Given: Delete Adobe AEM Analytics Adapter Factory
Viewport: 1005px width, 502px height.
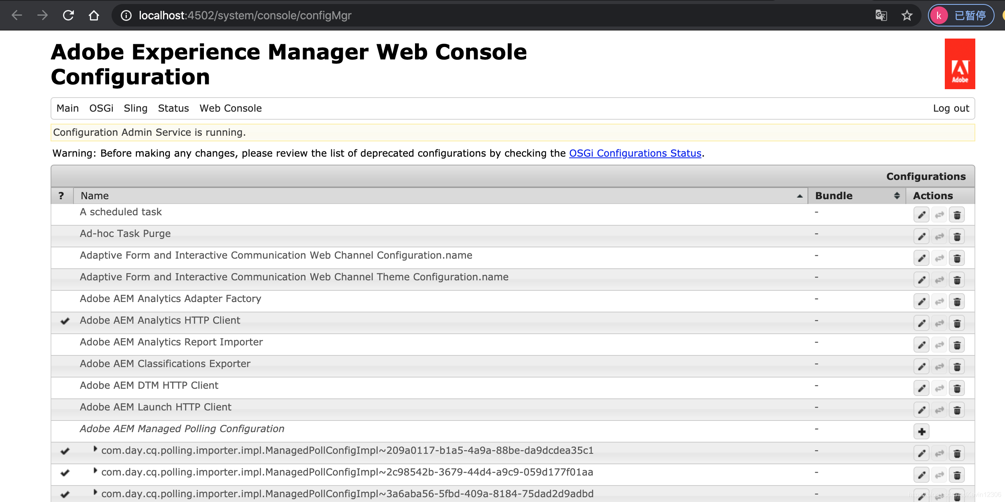Looking at the screenshot, I should 957,302.
